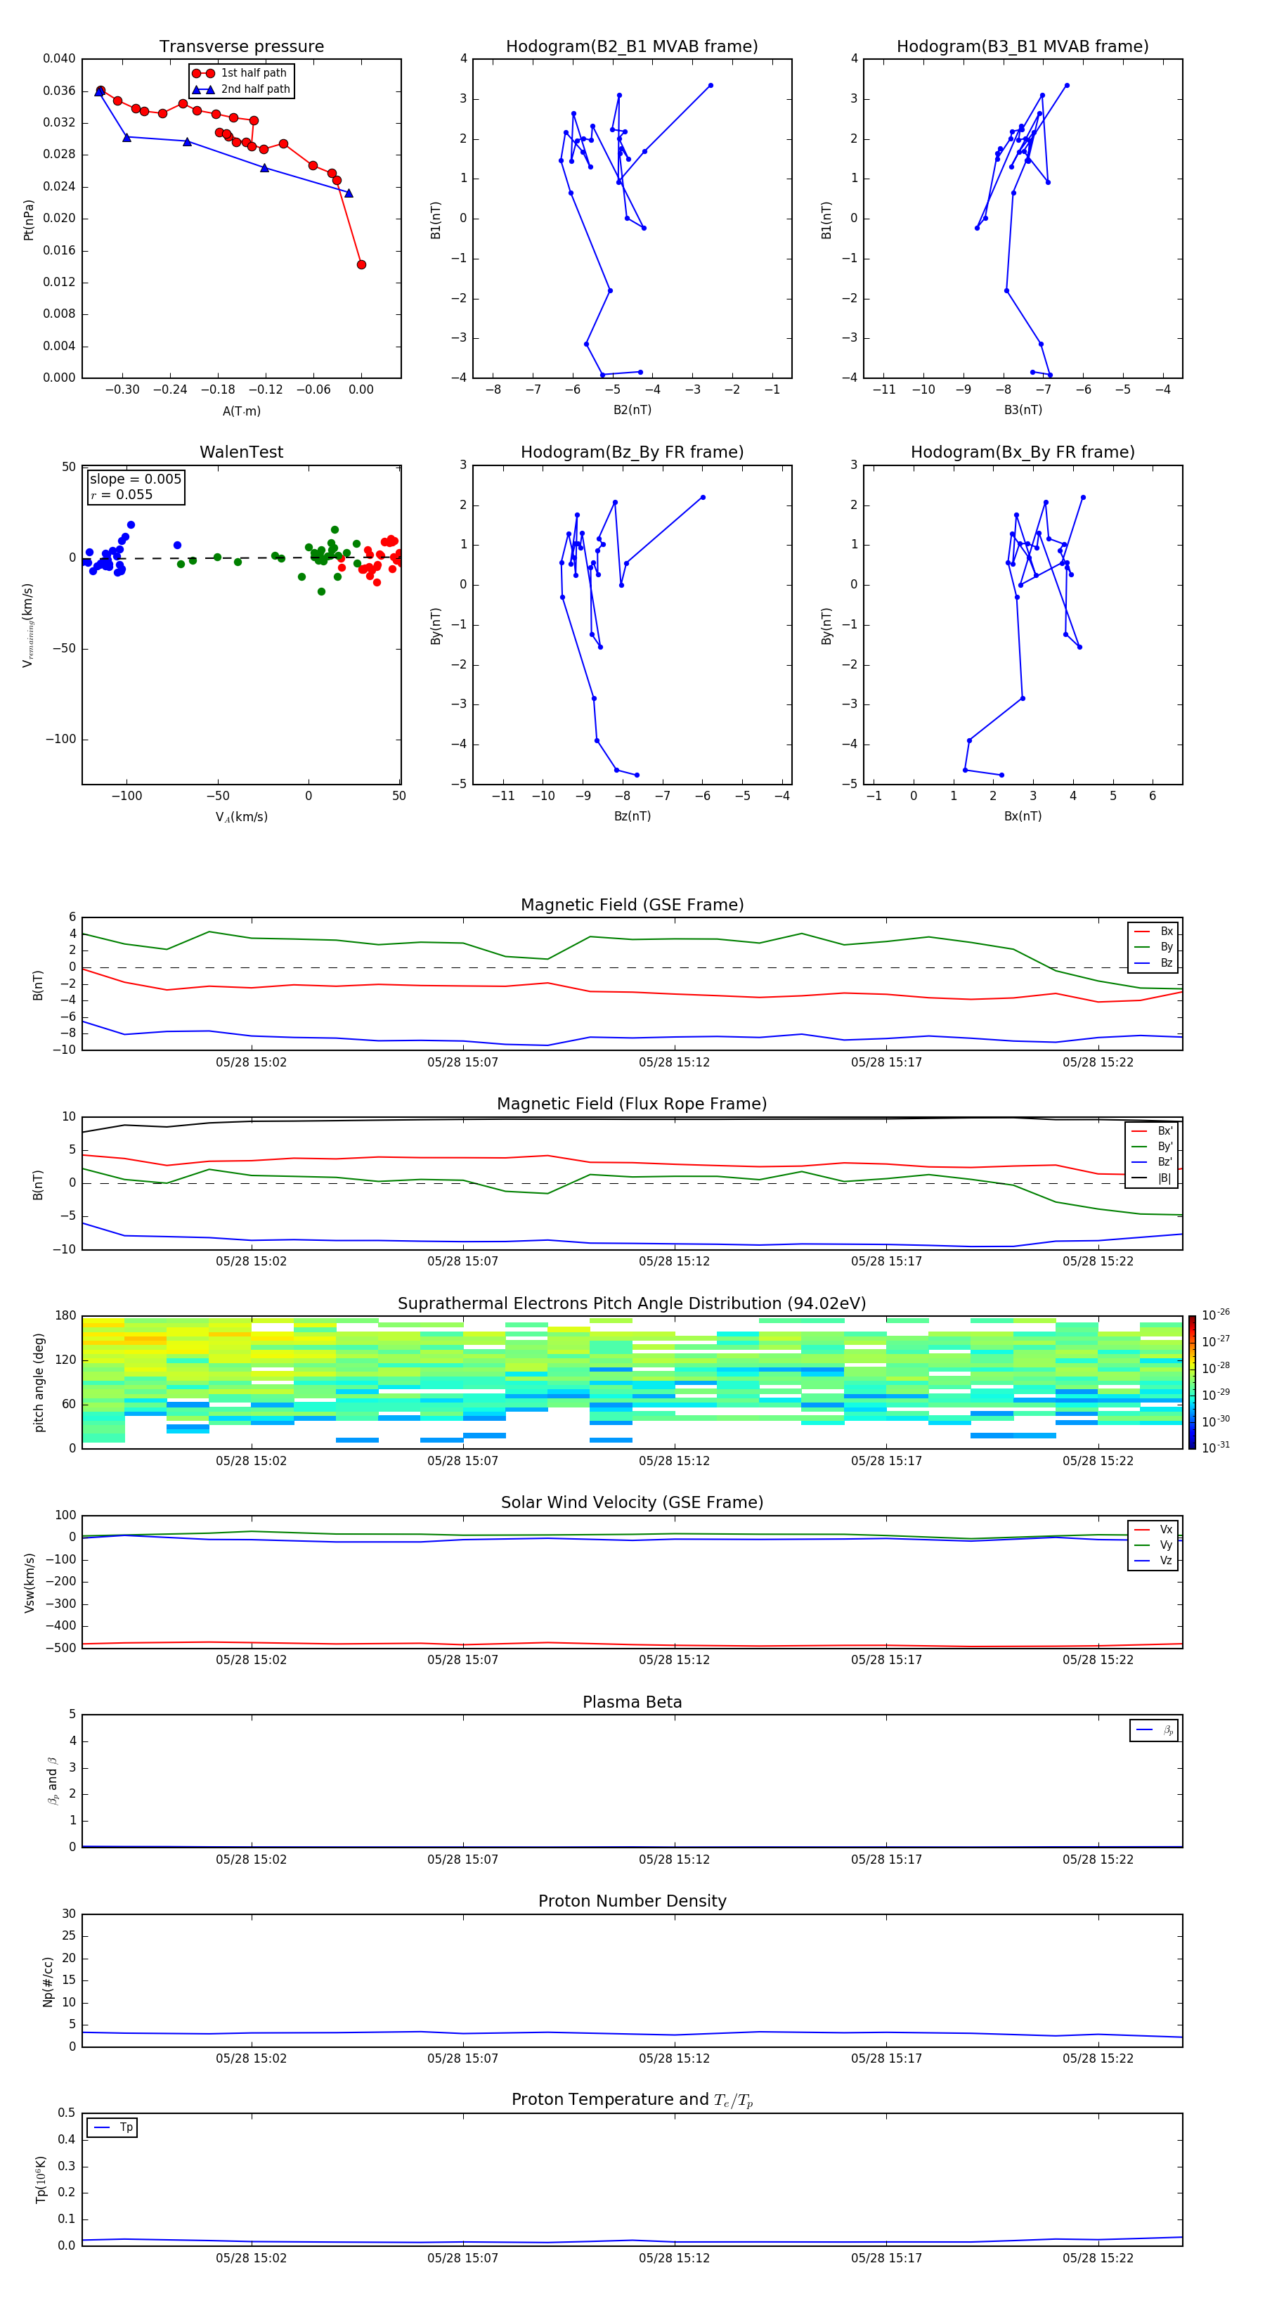Click the 'Magnetic Field (Flux Rope Frame)' title

[x=632, y=1104]
